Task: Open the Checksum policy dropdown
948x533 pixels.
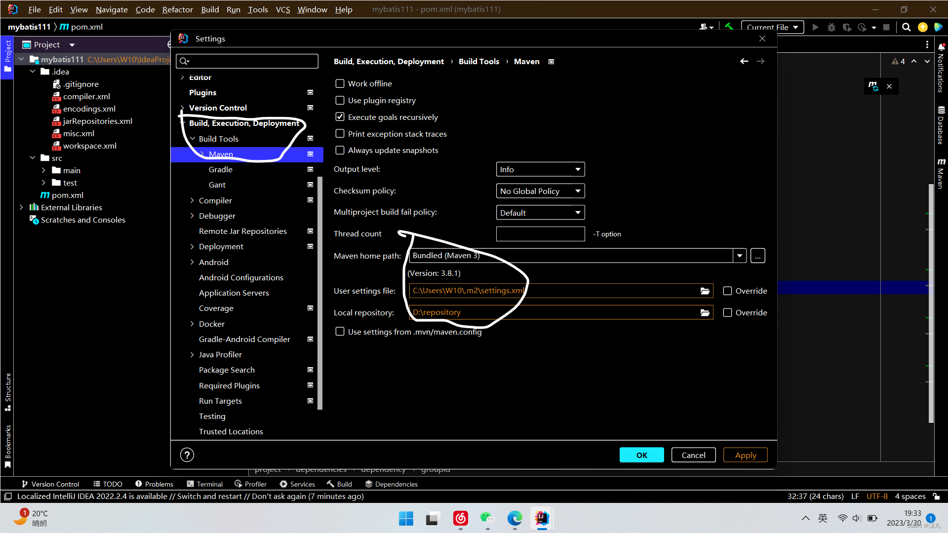Action: click(x=540, y=191)
